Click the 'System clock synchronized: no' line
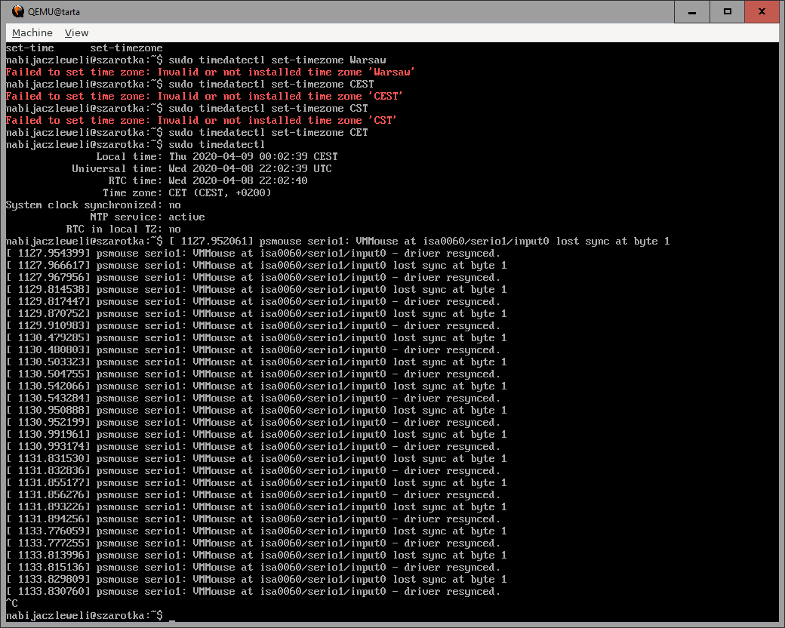The height and width of the screenshot is (628, 785). 93,205
